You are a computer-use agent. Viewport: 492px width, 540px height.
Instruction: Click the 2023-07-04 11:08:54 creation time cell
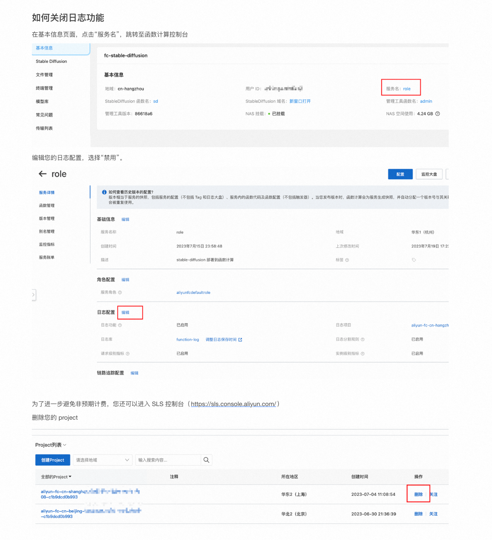tap(373, 495)
